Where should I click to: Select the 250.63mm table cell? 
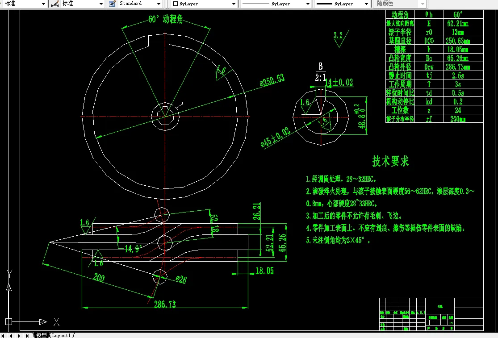click(463, 41)
